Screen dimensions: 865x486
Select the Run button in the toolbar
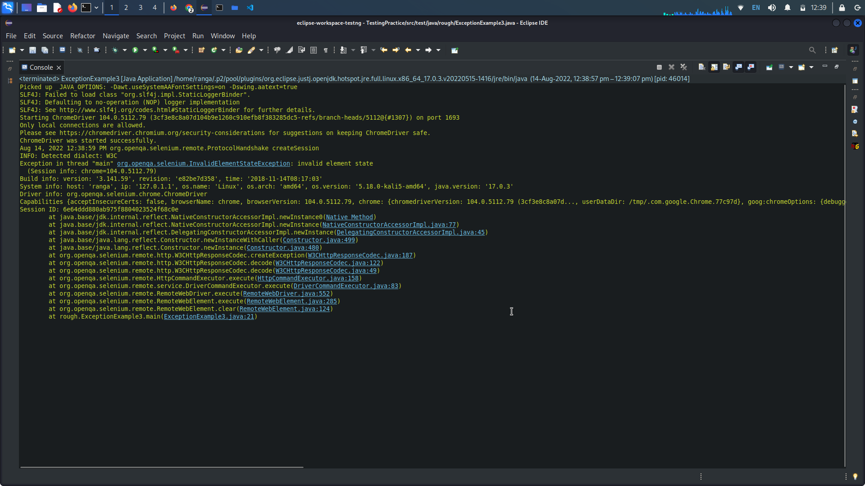(135, 50)
